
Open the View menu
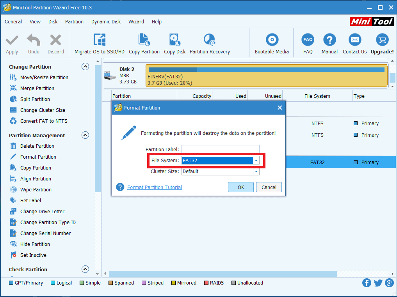point(35,22)
